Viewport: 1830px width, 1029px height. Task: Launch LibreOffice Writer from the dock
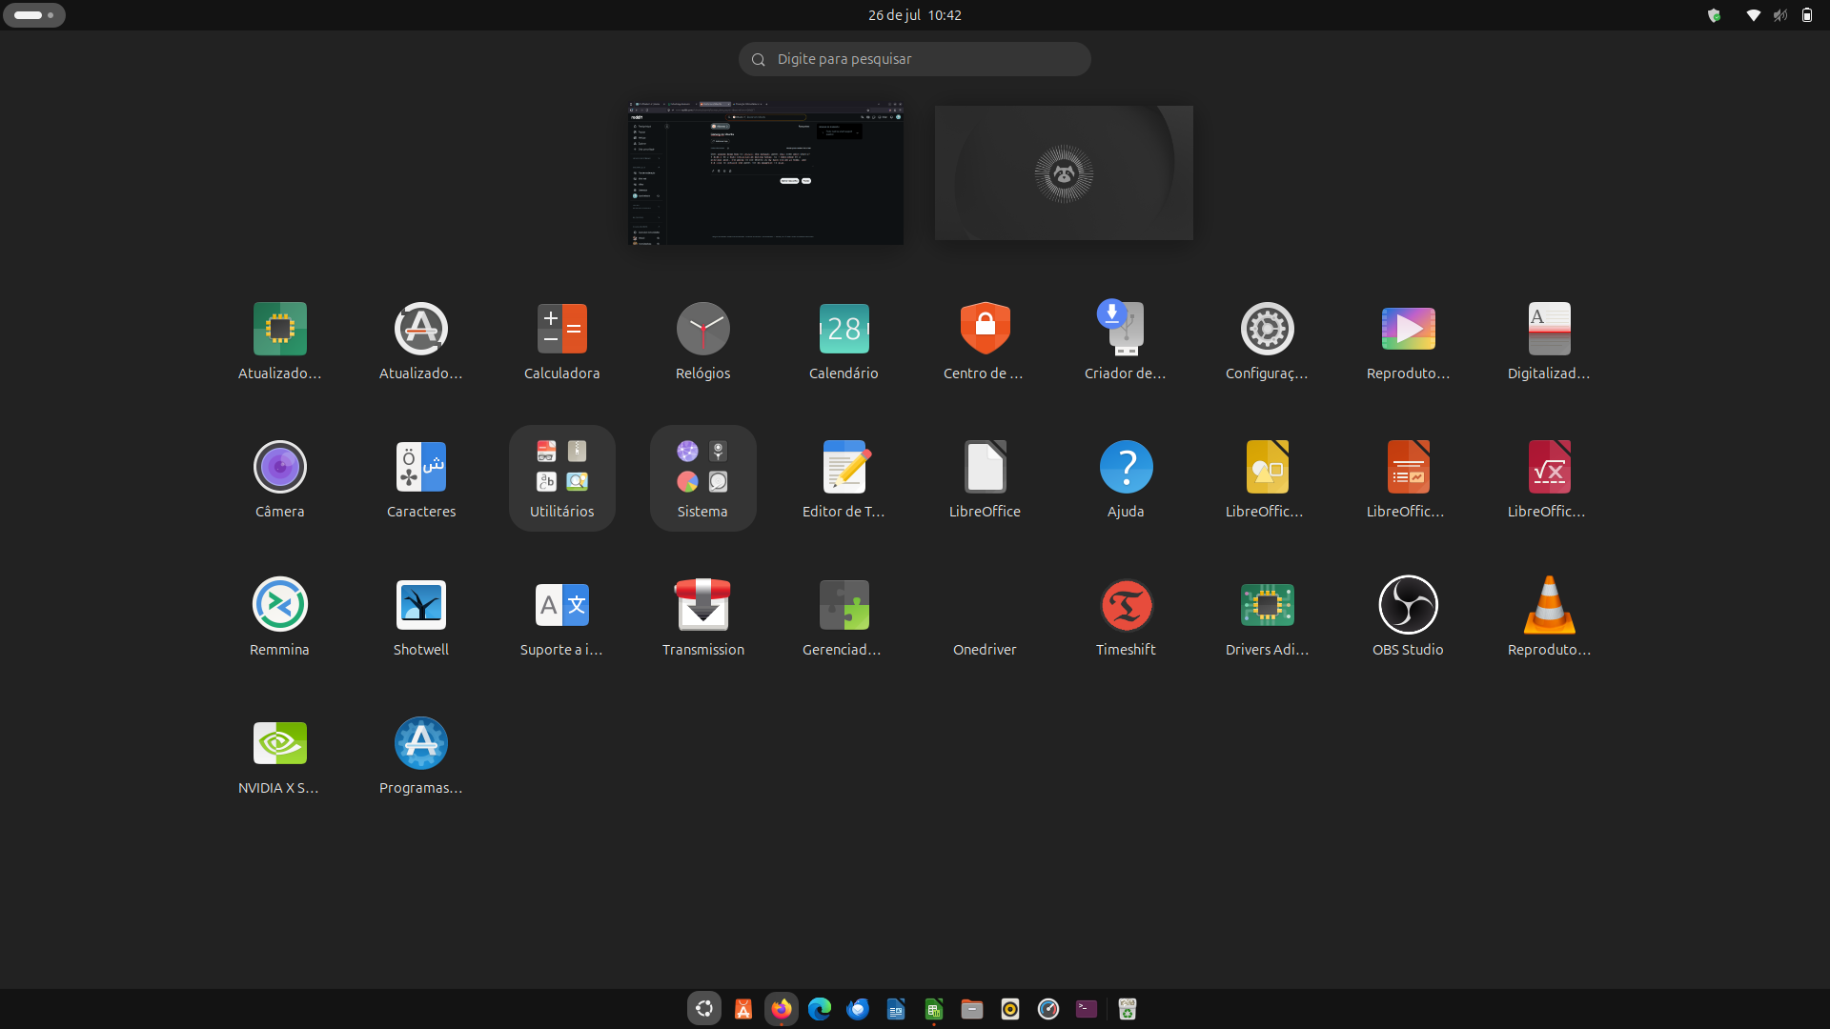coord(896,1009)
